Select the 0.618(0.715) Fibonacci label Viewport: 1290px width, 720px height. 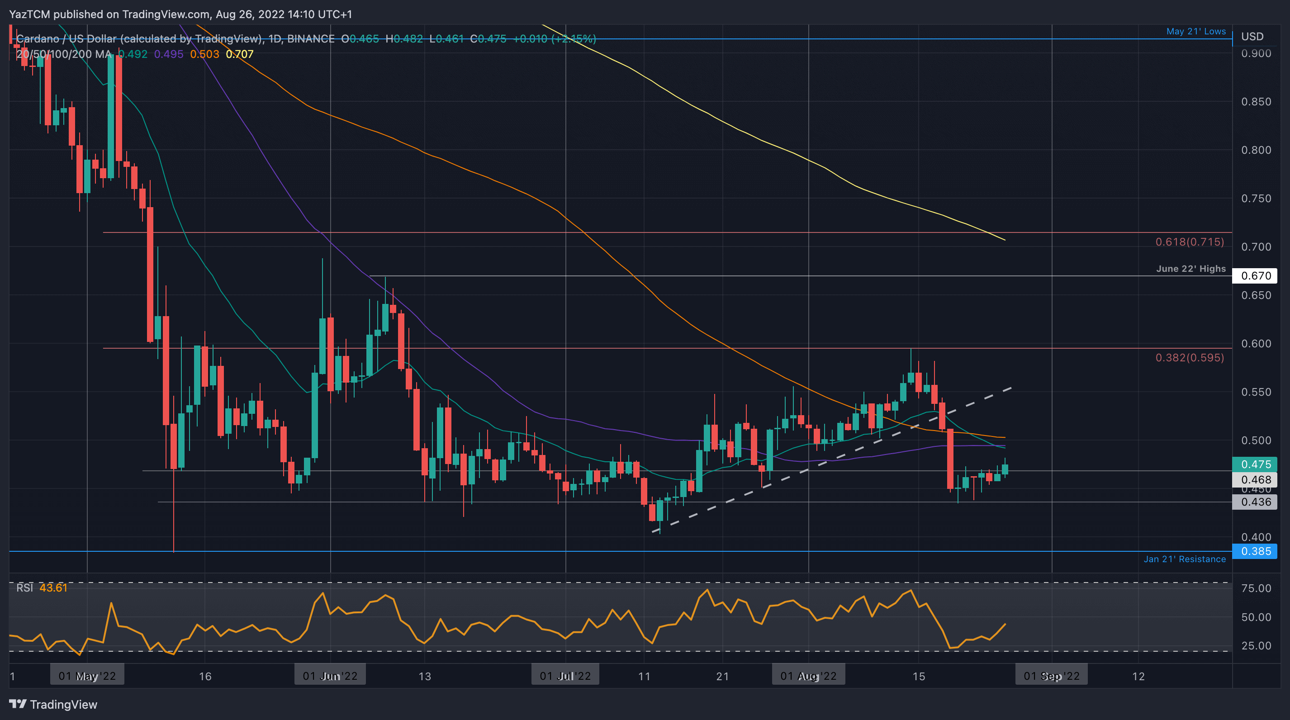tap(1189, 242)
